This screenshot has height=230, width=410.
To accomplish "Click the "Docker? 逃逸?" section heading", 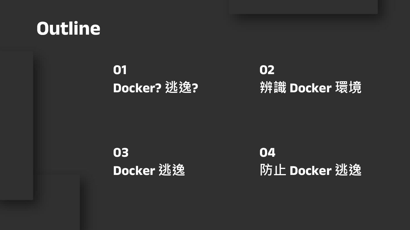I will coord(155,88).
